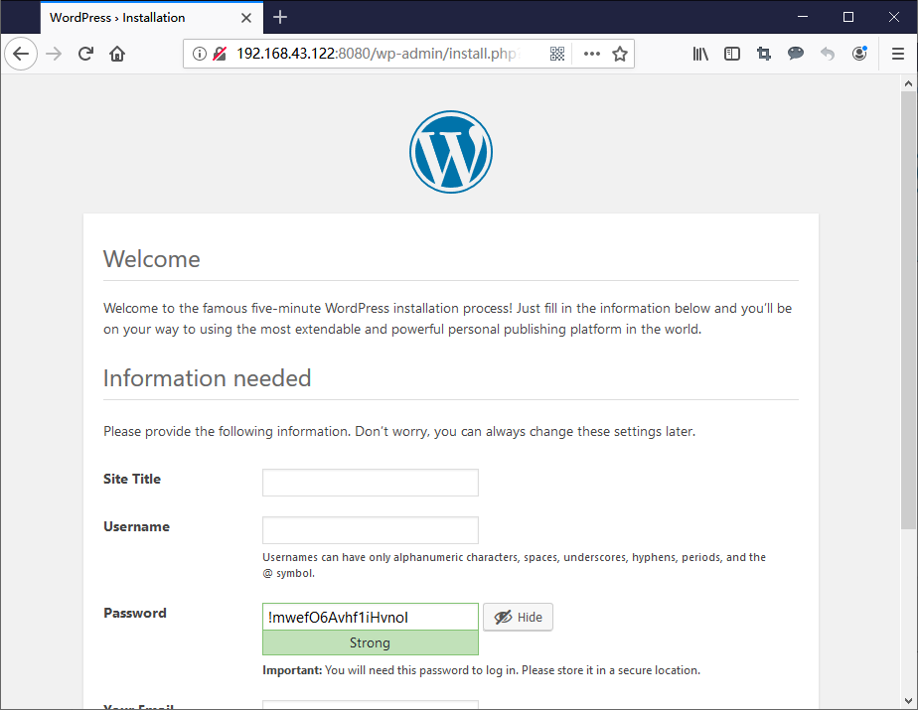Click into the Site Title field

[x=370, y=483]
